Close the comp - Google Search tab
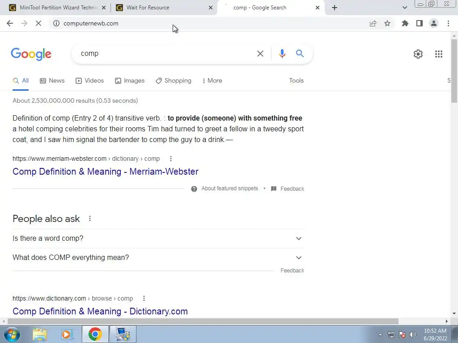The height and width of the screenshot is (343, 458). (318, 8)
